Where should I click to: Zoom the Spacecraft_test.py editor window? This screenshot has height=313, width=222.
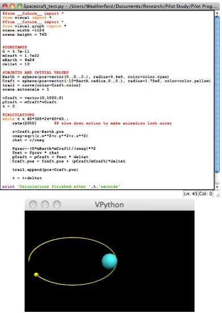19,6
